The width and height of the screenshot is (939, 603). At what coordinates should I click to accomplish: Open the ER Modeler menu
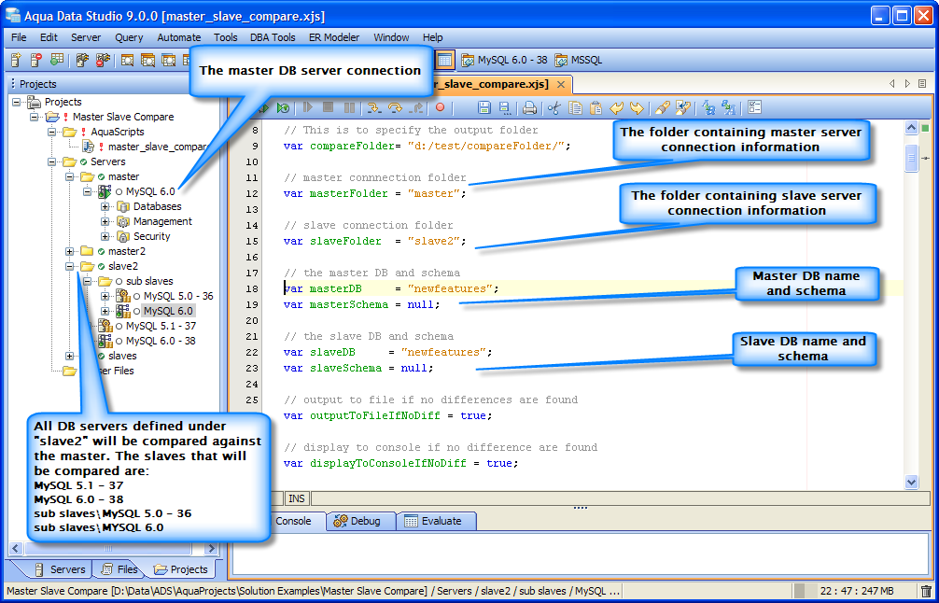[334, 37]
